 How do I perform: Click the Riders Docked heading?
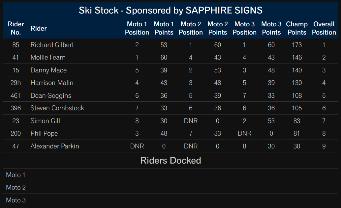coord(170,161)
